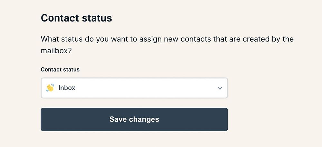Click the small label above the dropdown
The image size is (322, 147).
tap(60, 69)
